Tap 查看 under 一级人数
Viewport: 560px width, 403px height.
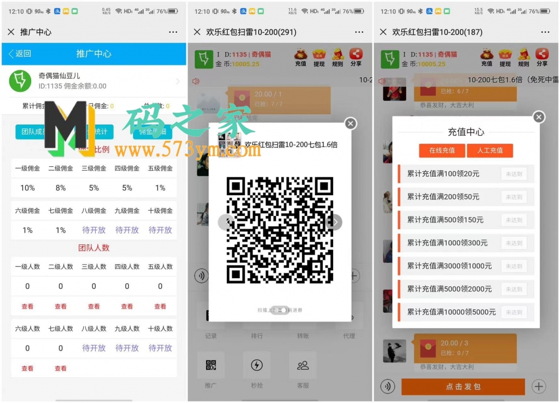27,306
